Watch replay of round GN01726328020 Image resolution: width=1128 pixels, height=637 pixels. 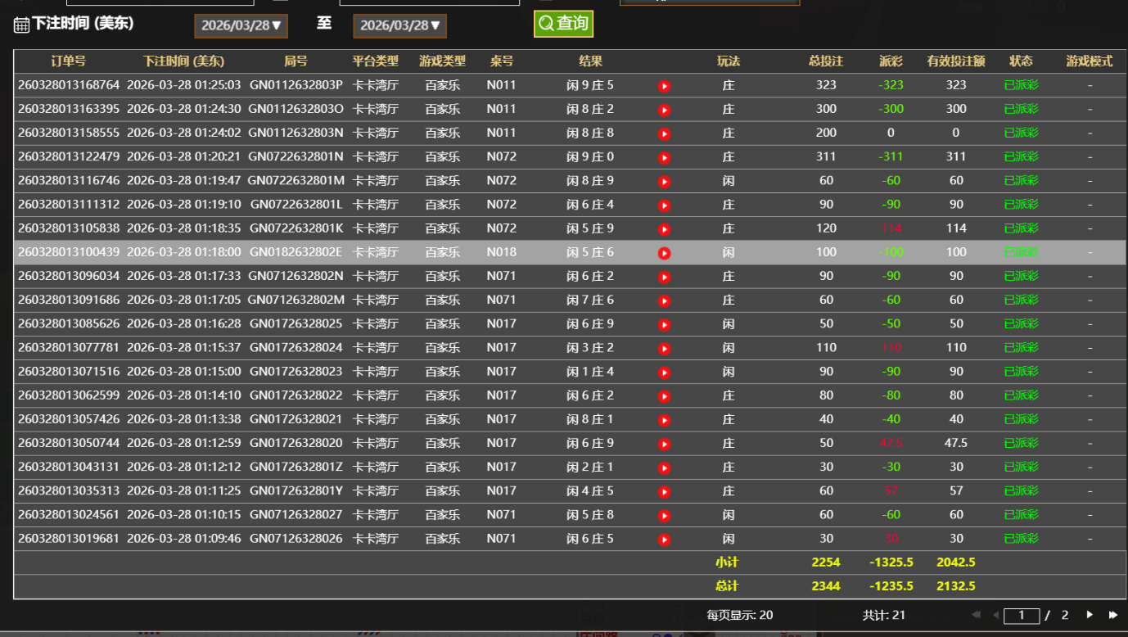pyautogui.click(x=664, y=445)
